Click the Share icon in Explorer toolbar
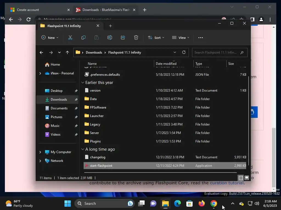 click(123, 38)
